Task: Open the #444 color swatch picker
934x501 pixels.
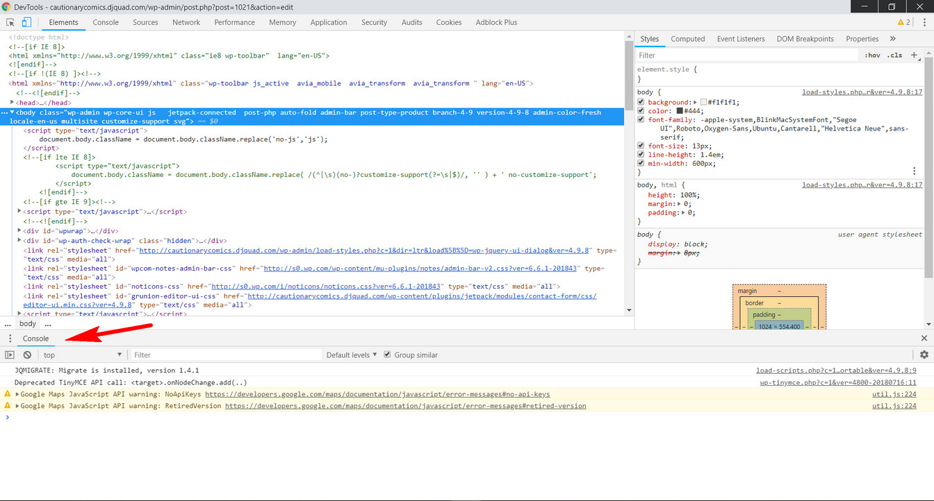Action: (x=680, y=111)
